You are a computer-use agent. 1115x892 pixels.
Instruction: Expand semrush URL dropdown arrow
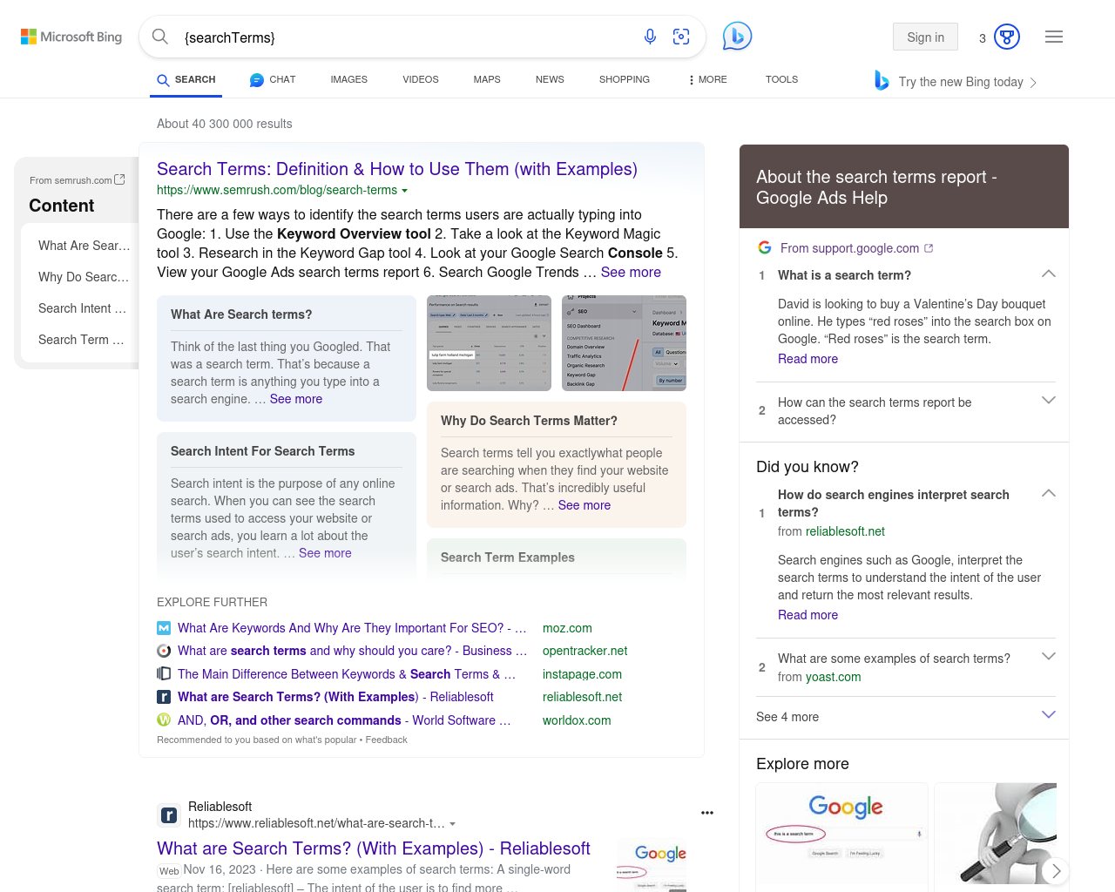click(404, 191)
